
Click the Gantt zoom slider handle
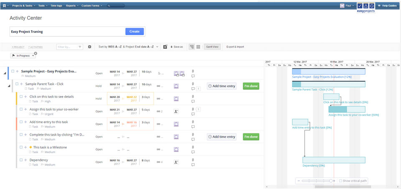pyautogui.click(x=331, y=181)
